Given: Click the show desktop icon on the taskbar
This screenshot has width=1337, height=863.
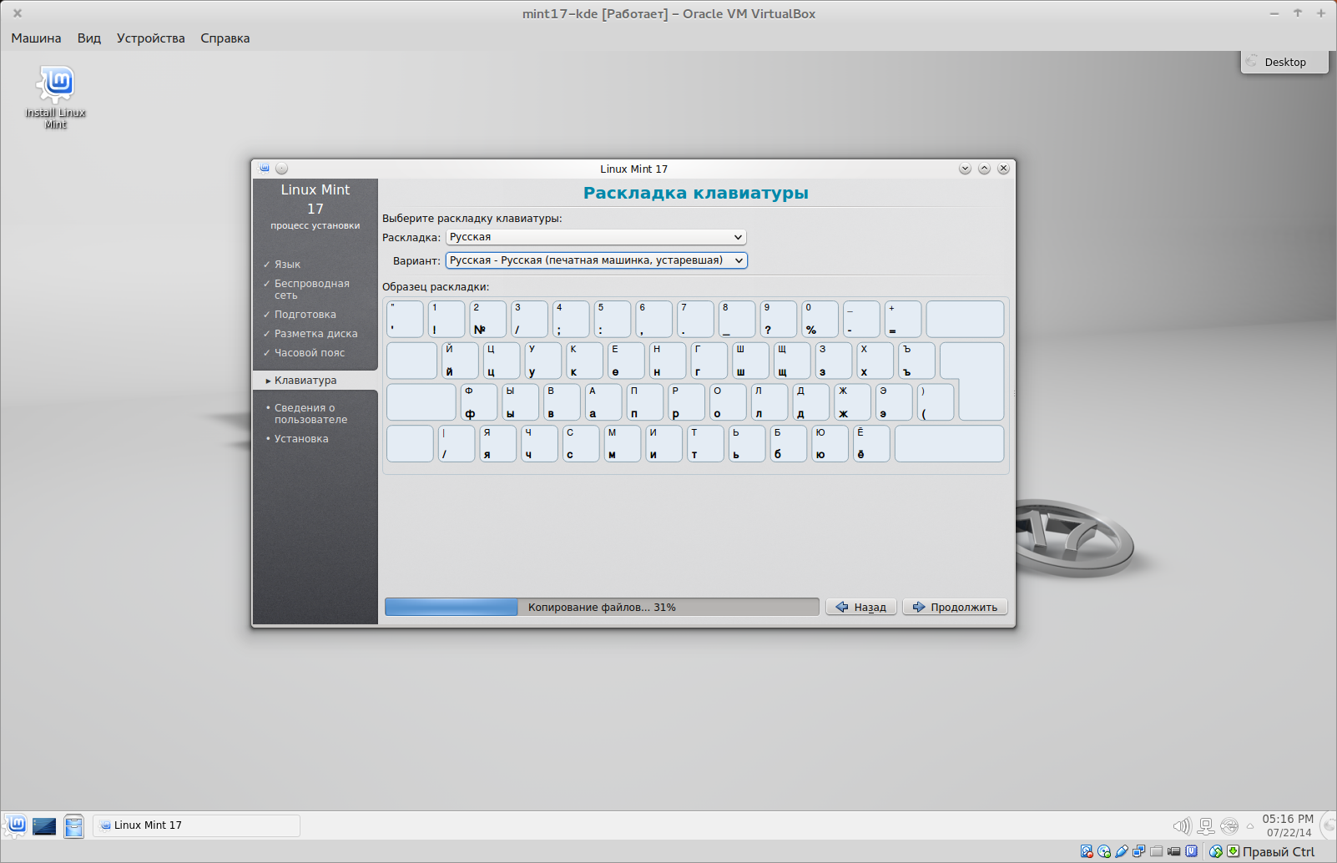Looking at the screenshot, I should point(44,826).
